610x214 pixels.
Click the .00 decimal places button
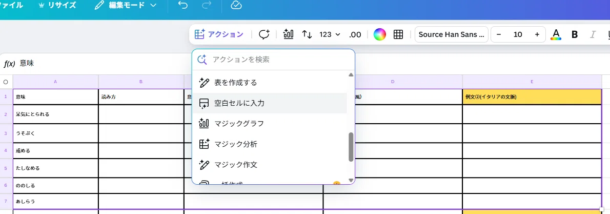click(x=355, y=34)
